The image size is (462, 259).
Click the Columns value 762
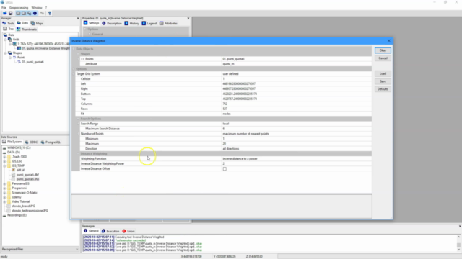tap(297, 104)
